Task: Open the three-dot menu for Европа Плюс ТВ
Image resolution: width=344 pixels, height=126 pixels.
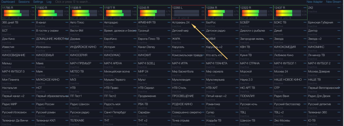Action: tap(169, 39)
